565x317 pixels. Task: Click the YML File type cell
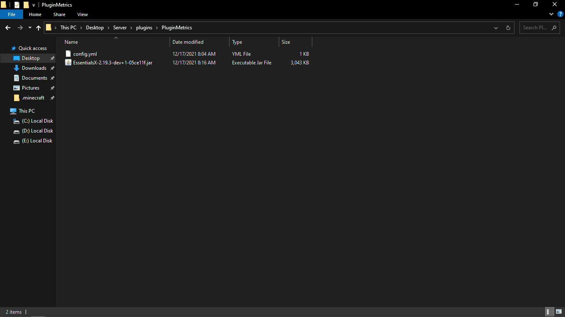pos(242,54)
